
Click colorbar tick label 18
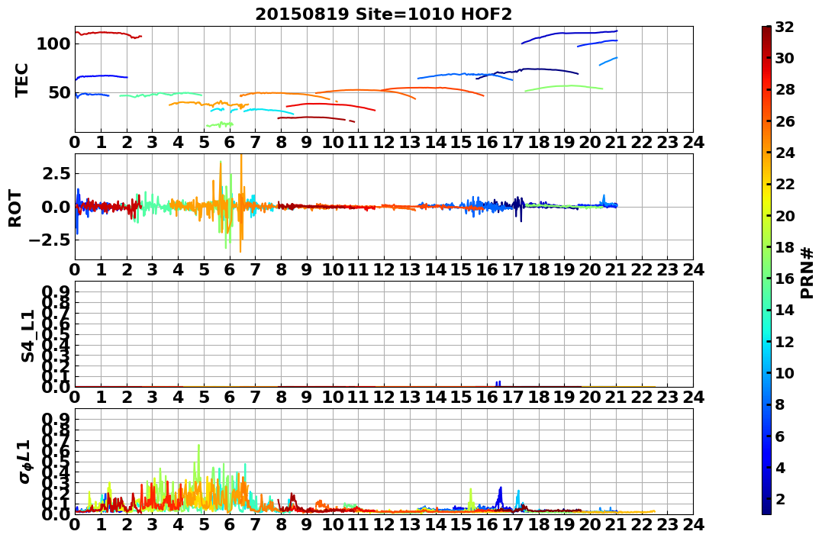pos(785,247)
